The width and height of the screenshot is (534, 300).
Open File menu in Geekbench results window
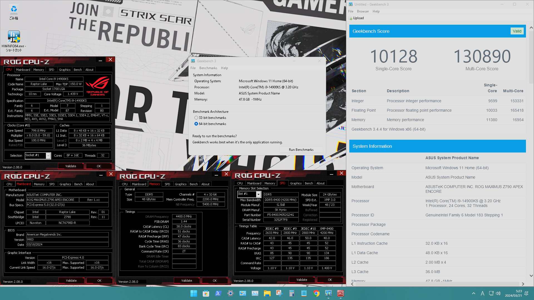(351, 11)
